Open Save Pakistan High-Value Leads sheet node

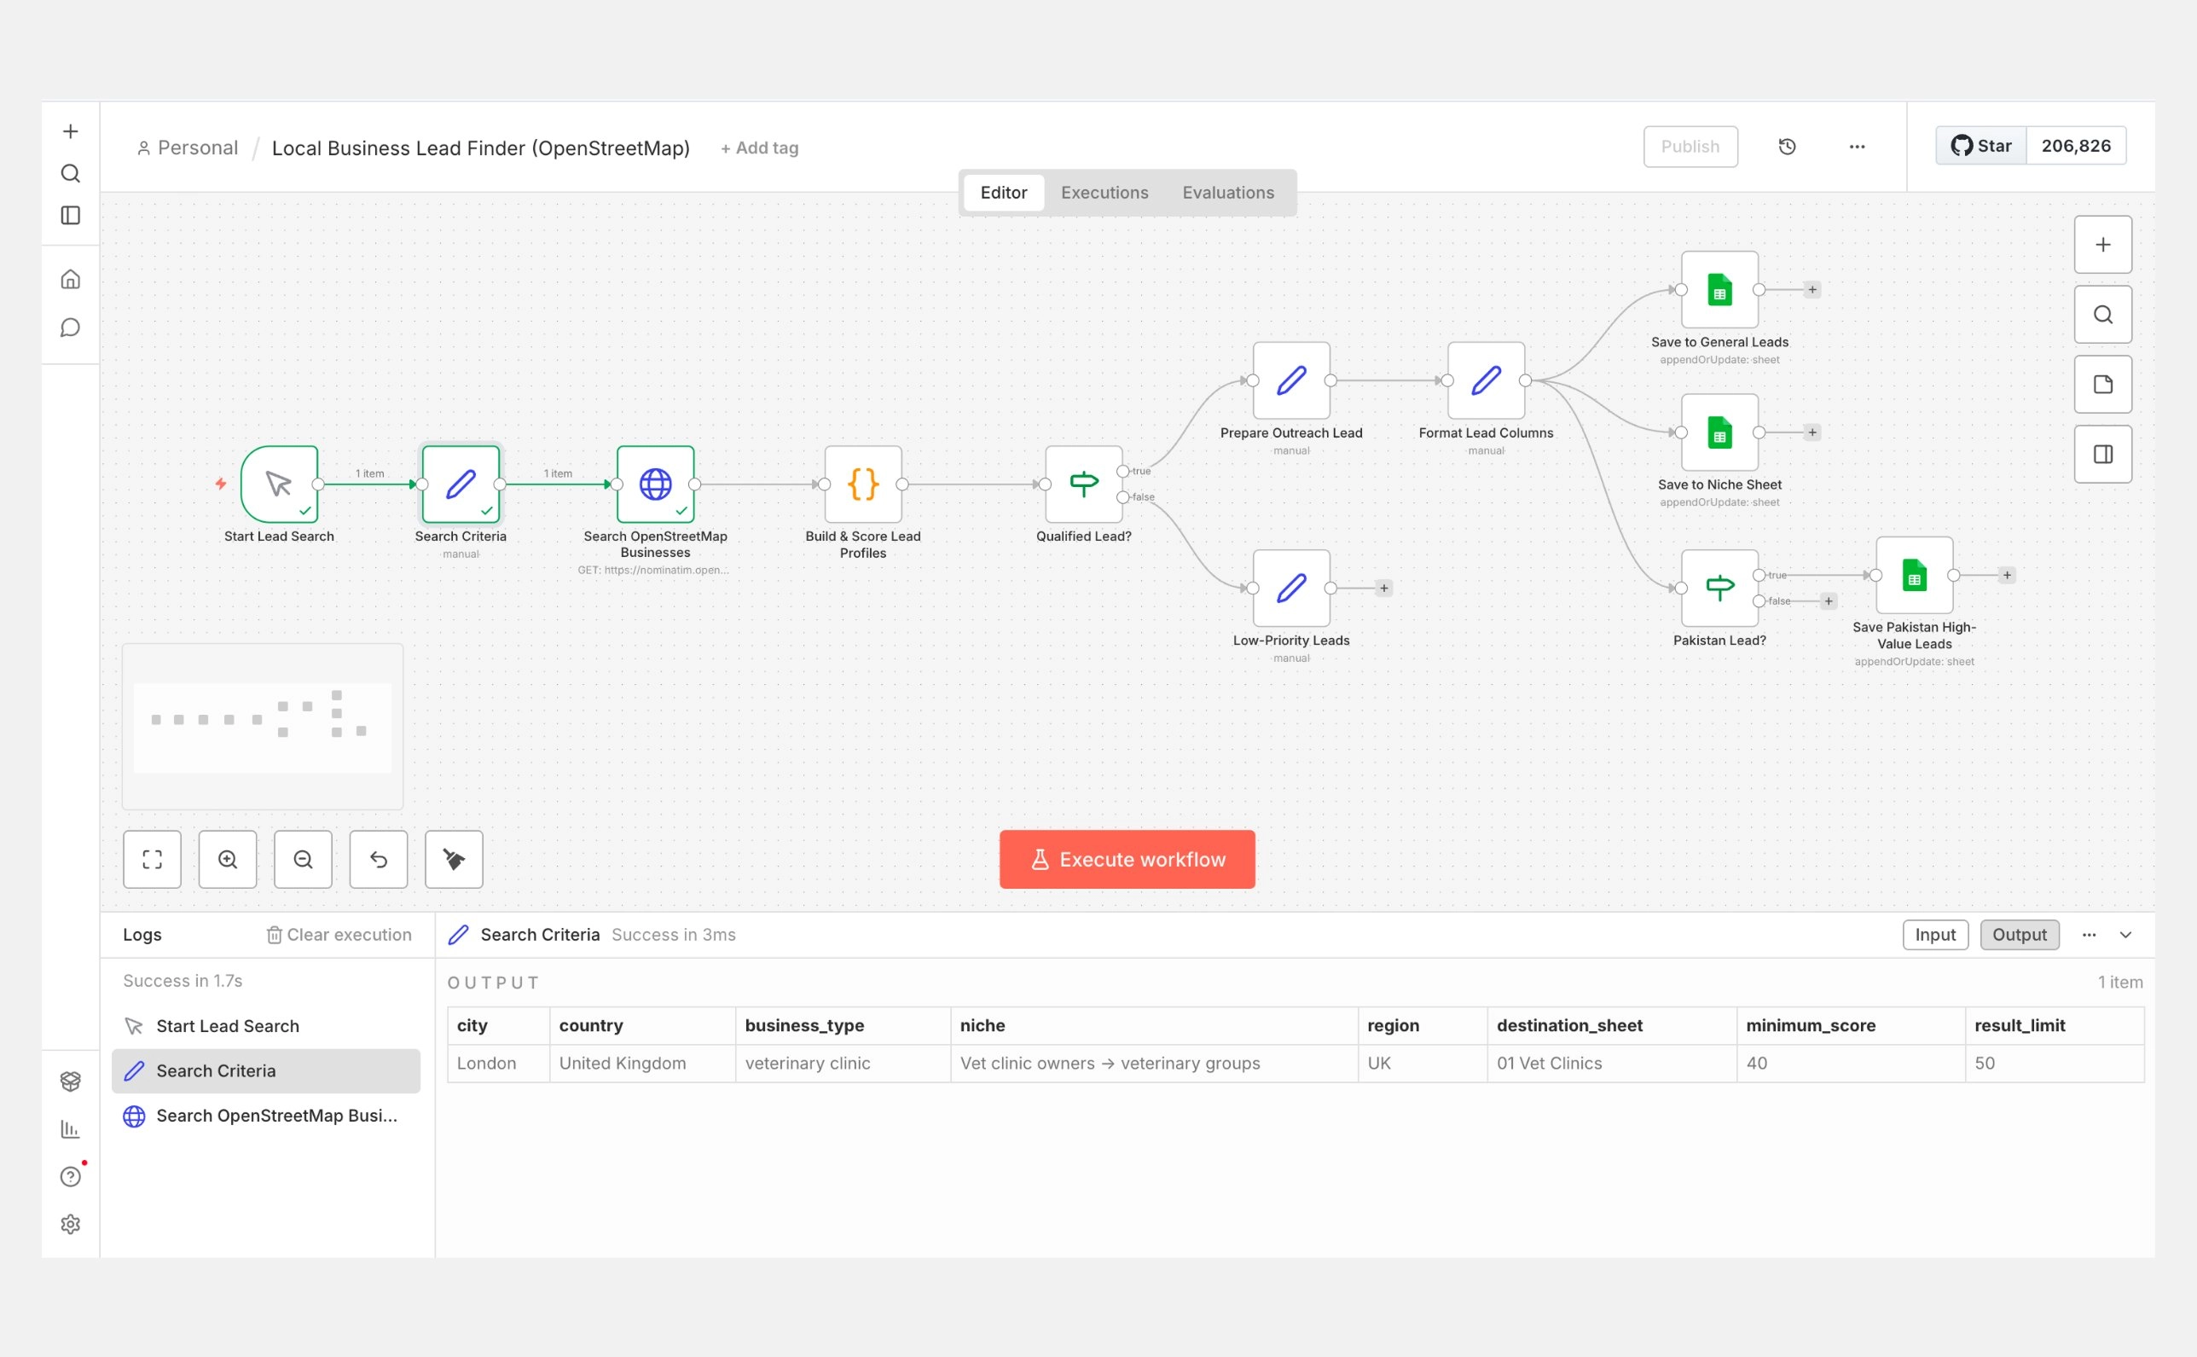[x=1915, y=574]
